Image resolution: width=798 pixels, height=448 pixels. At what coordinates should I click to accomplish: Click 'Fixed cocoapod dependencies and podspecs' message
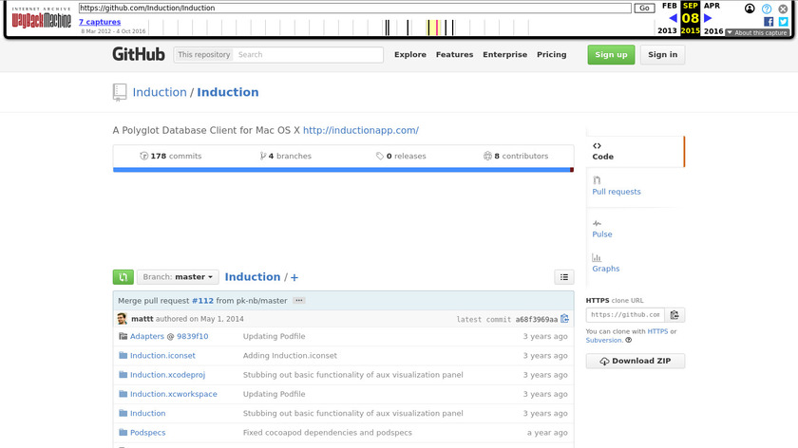click(x=327, y=433)
